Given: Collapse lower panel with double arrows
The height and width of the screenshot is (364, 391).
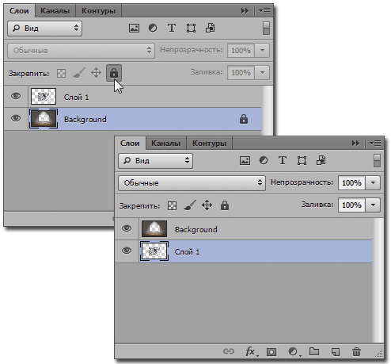Looking at the screenshot, I should coord(356,144).
